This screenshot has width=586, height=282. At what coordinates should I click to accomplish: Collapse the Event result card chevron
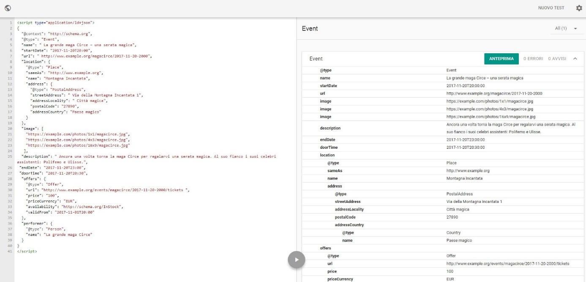pos(575,59)
